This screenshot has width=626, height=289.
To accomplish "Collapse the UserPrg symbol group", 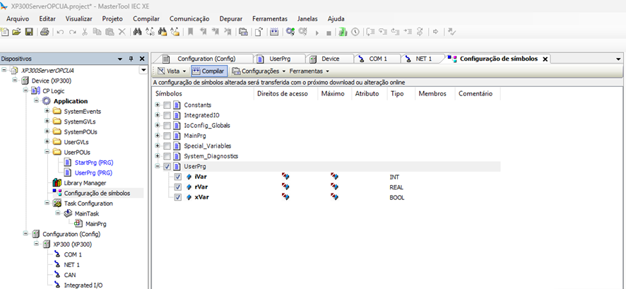I will tap(158, 167).
